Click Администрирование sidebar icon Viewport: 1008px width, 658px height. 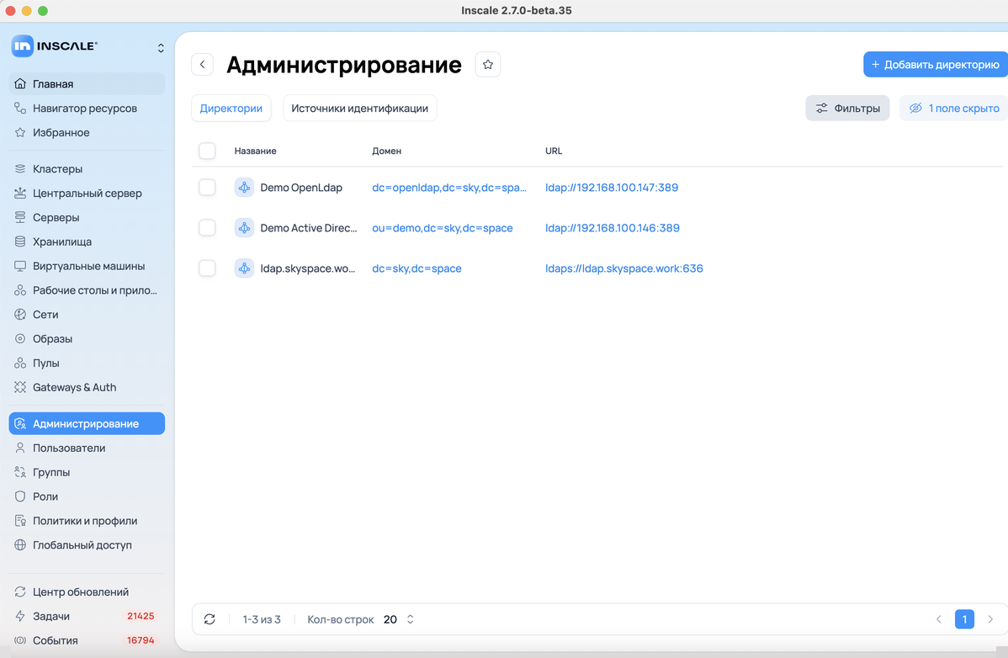[20, 423]
